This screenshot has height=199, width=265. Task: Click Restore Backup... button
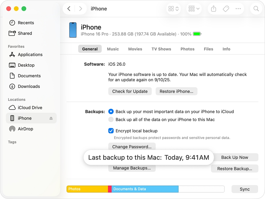tap(235, 168)
